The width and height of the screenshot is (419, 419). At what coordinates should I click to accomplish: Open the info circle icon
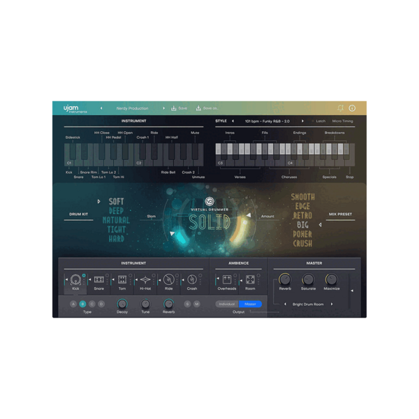[x=352, y=108]
